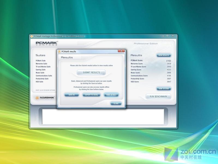This screenshot has width=218, height=164.
Task: Close PCMark results dialog with red X
Action: (x=121, y=51)
